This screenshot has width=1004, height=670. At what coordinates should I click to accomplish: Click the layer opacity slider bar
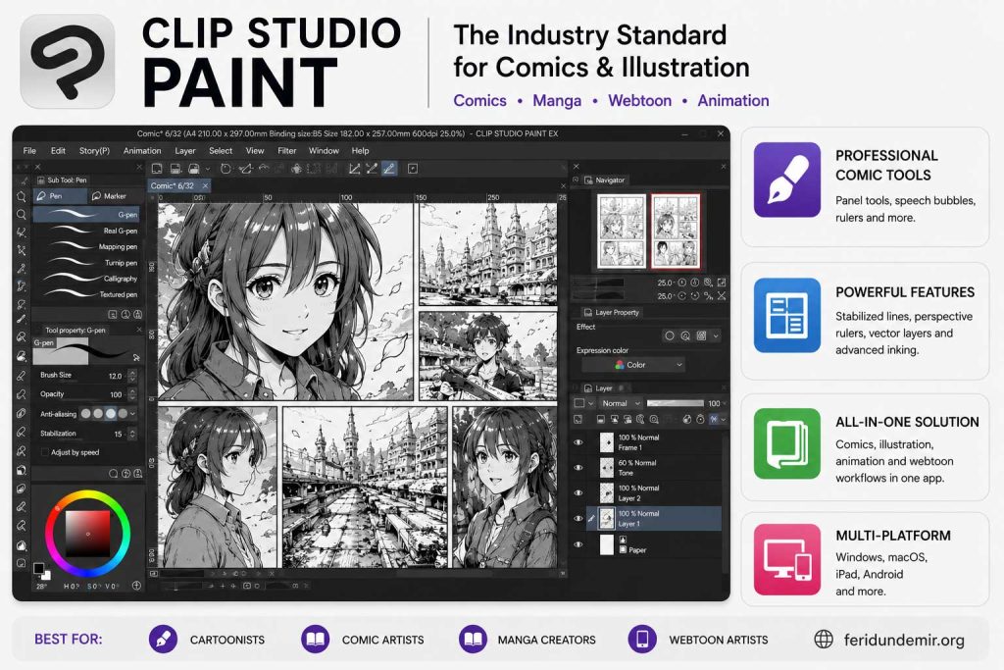(x=675, y=403)
